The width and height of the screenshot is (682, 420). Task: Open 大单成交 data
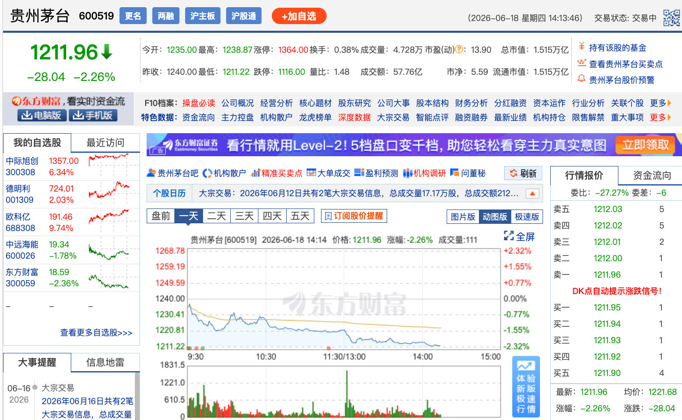pyautogui.click(x=328, y=173)
